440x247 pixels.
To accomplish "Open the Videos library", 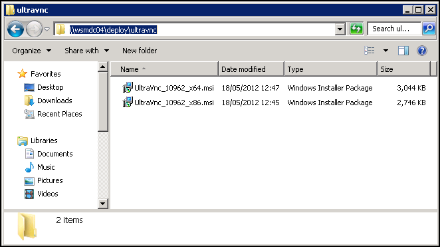I will click(47, 194).
